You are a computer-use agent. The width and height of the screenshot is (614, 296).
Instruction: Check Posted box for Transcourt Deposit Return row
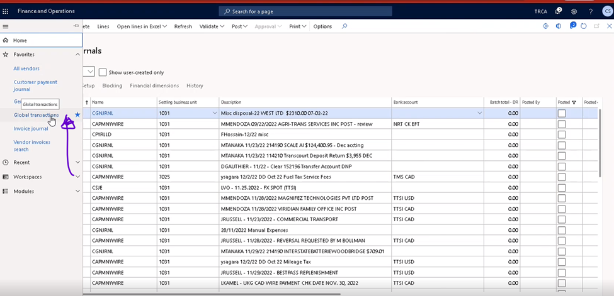click(562, 156)
